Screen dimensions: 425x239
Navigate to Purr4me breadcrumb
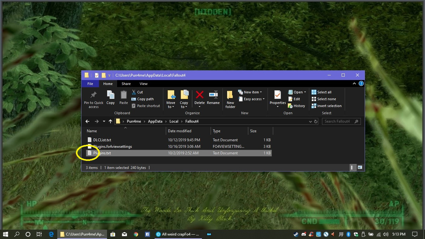(x=134, y=121)
